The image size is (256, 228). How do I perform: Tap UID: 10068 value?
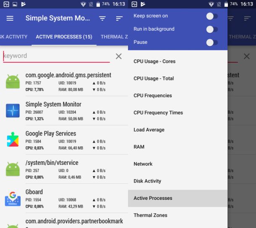pyautogui.click(x=67, y=200)
